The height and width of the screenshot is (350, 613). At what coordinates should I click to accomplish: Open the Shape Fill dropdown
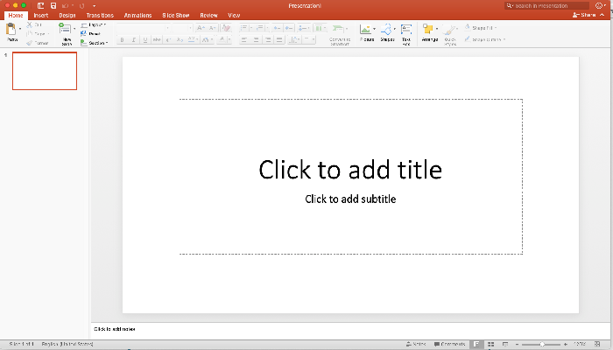481,28
